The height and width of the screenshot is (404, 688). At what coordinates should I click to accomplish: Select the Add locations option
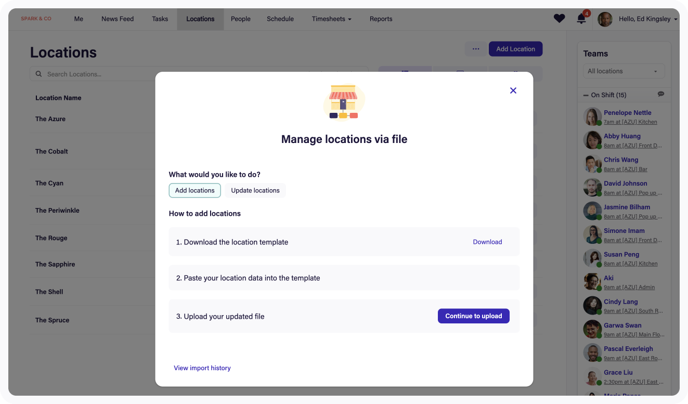194,190
